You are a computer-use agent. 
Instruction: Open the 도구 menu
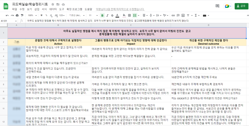(x=62, y=9)
